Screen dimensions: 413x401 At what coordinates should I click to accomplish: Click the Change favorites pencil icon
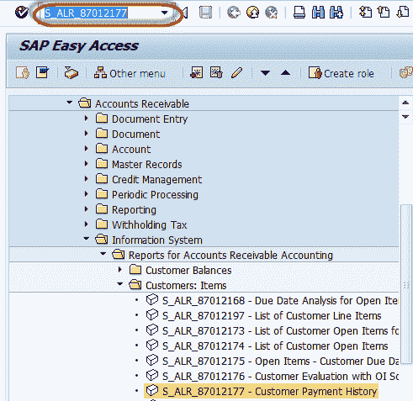click(x=237, y=73)
